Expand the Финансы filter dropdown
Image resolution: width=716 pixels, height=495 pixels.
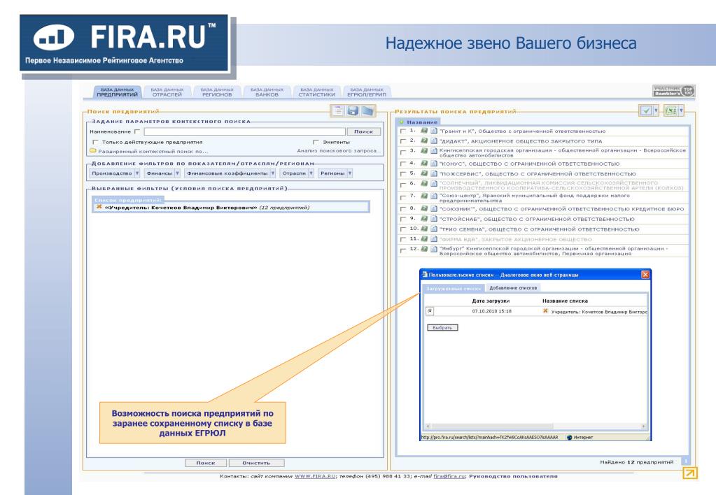click(177, 173)
